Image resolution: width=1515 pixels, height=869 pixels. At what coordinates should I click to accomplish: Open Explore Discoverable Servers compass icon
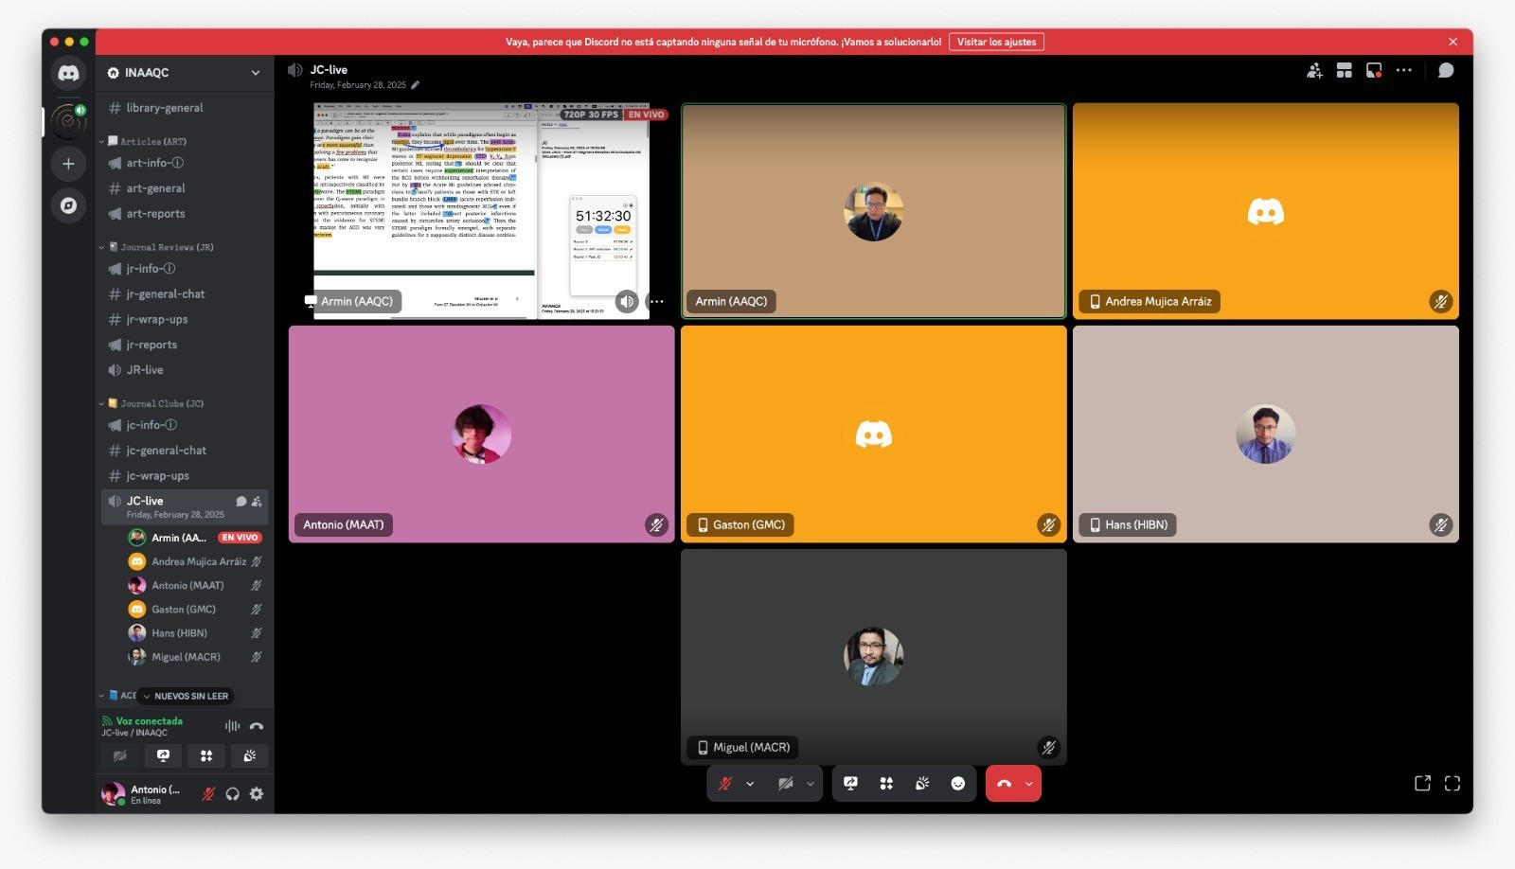[x=68, y=205]
